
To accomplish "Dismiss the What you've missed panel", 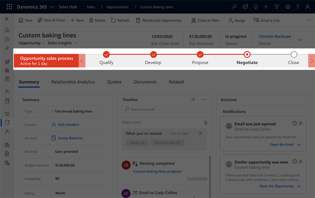I will coord(200,133).
